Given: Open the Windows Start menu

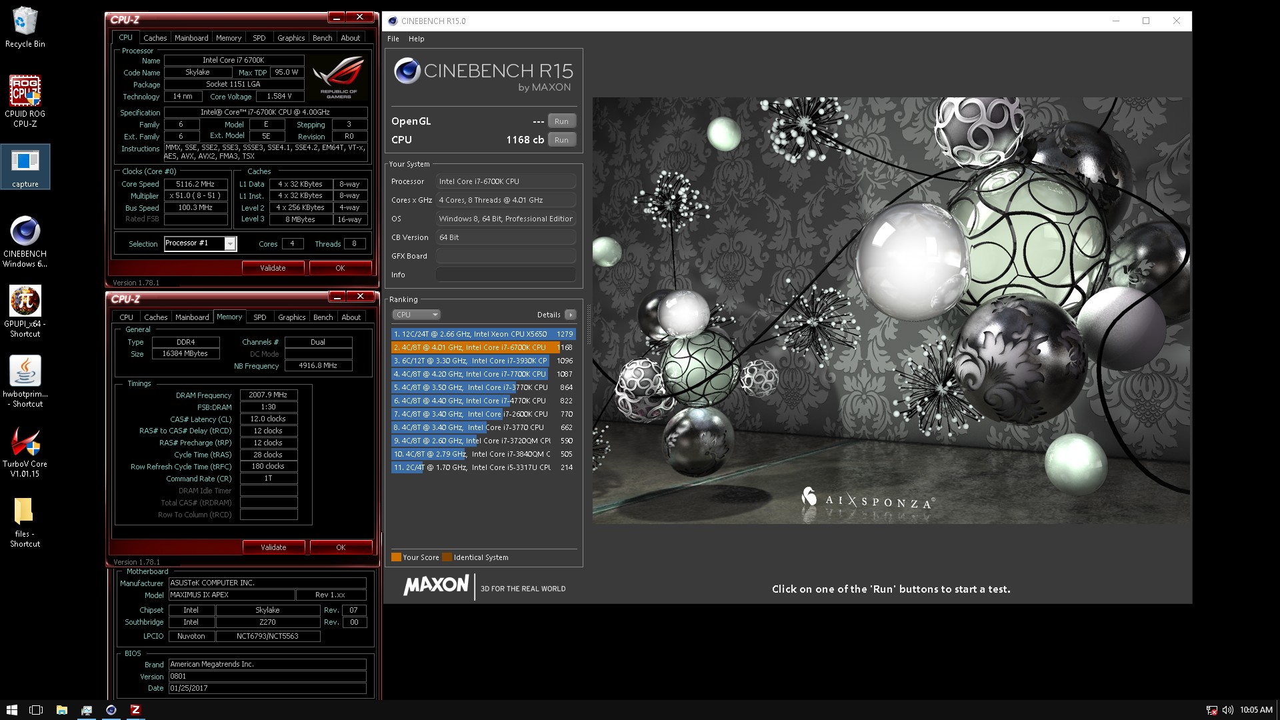Looking at the screenshot, I should click(11, 710).
